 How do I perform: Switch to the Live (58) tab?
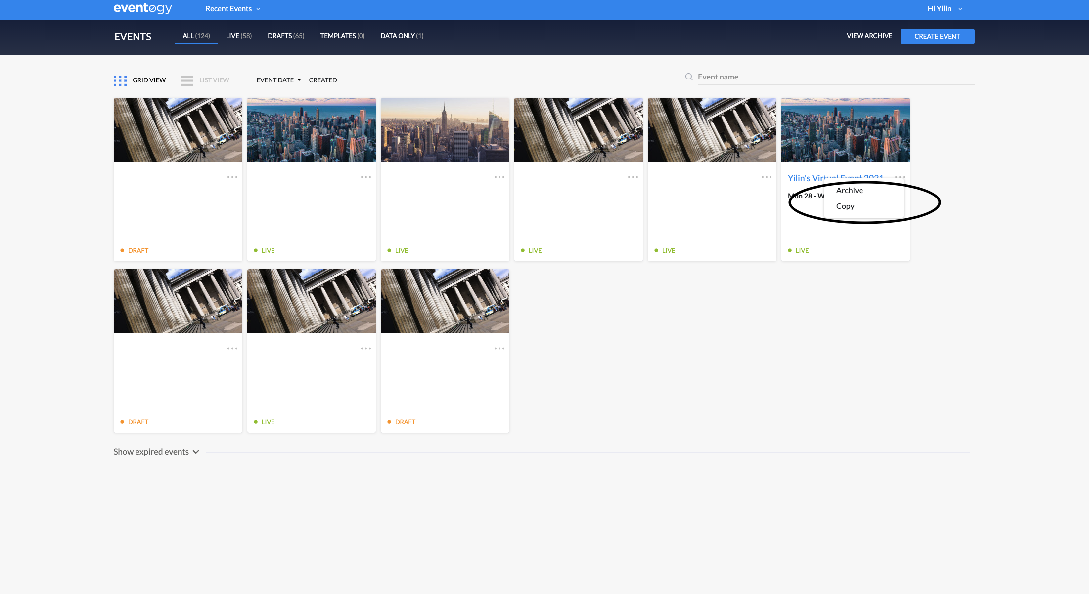point(239,36)
